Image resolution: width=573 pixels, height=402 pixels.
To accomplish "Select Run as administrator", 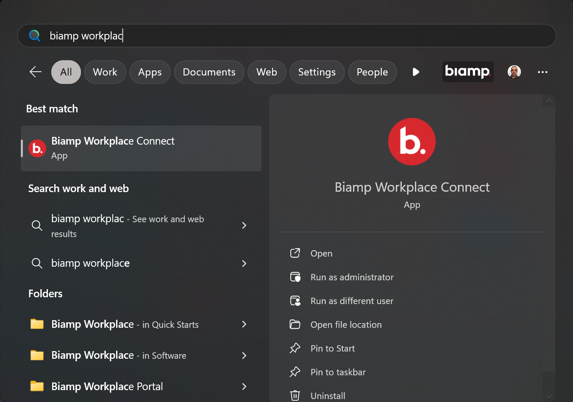I will 352,277.
